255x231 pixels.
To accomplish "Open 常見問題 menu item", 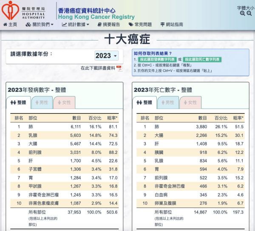I will coord(140,24).
